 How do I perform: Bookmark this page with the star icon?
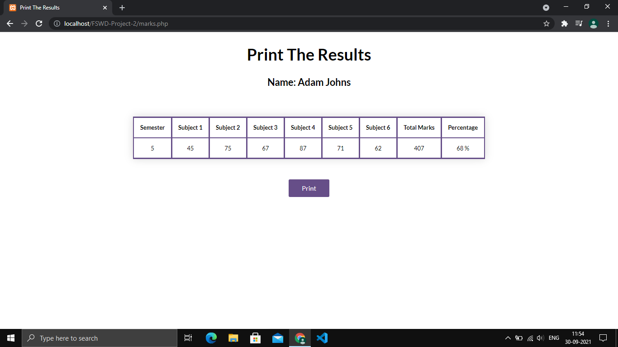(x=547, y=23)
